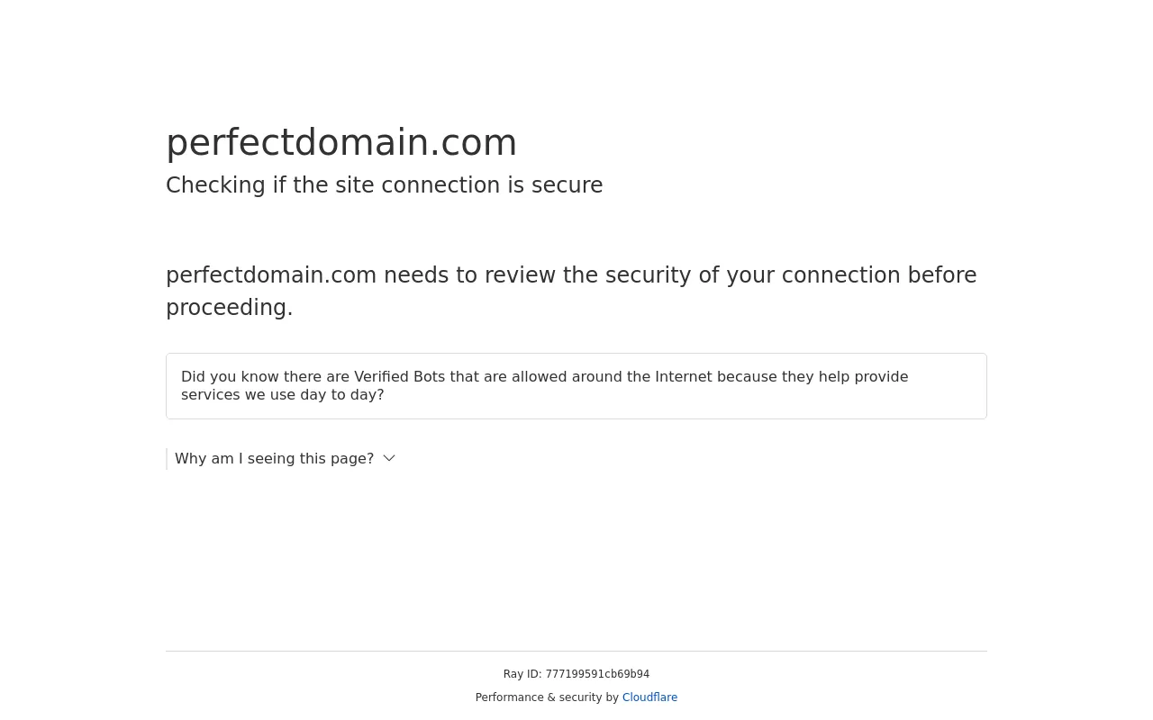Image resolution: width=1153 pixels, height=720 pixels.
Task: Click the Verified Bots information box
Action: point(576,386)
